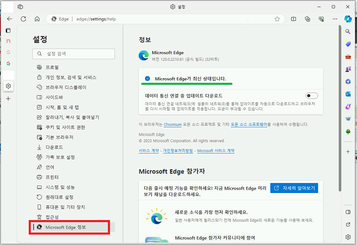Open sidebar Tools briefcase icon
The image size is (357, 245).
coord(348,57)
